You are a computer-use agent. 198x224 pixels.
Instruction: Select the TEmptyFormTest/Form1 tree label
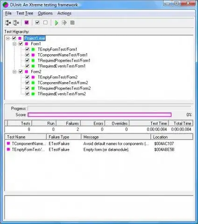[x=57, y=49]
